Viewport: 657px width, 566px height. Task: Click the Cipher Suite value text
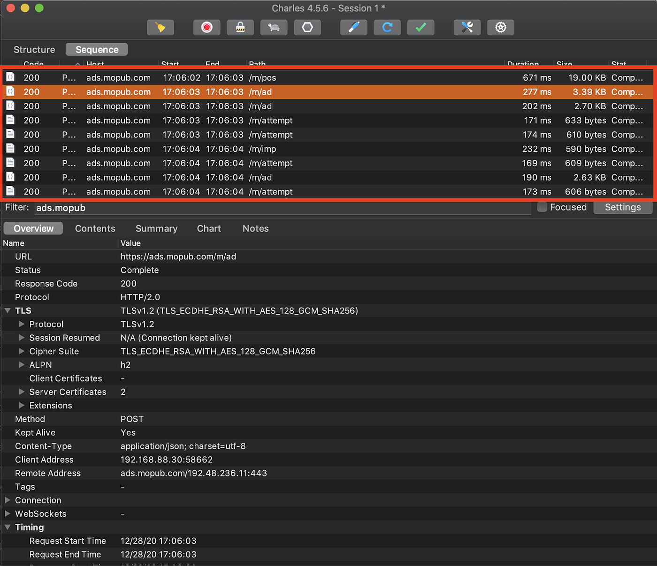(x=218, y=351)
